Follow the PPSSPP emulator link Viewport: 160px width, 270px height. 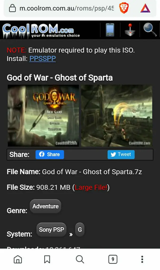pos(42,59)
